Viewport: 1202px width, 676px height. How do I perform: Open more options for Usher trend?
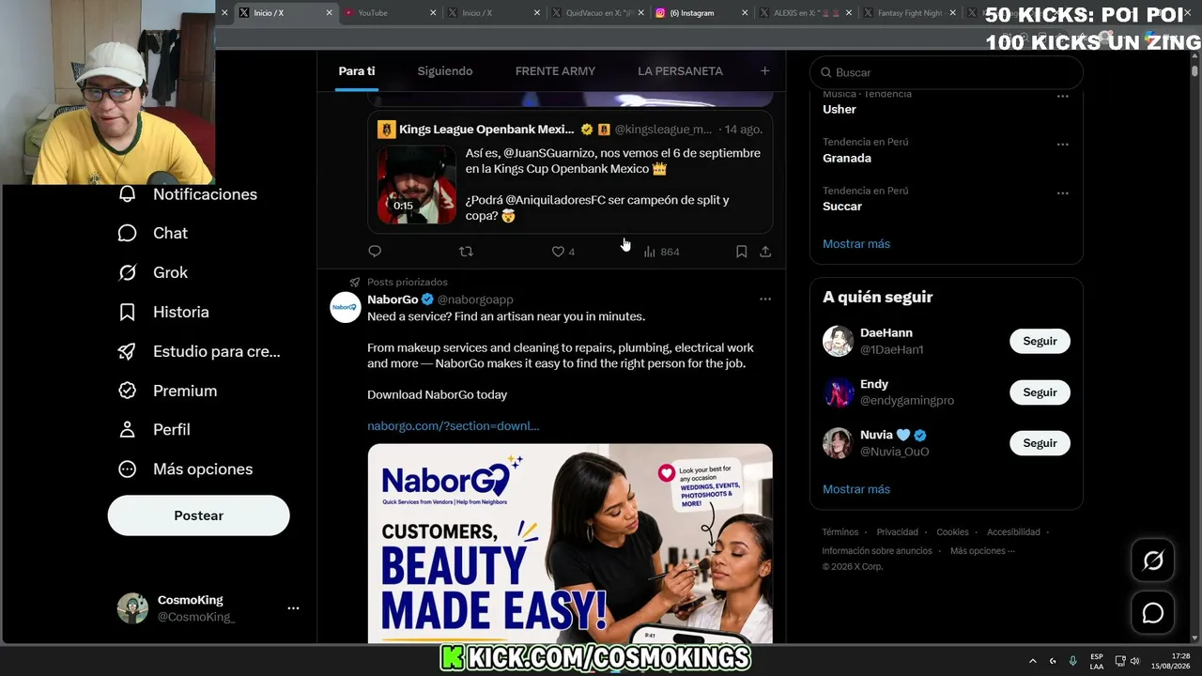point(1063,97)
